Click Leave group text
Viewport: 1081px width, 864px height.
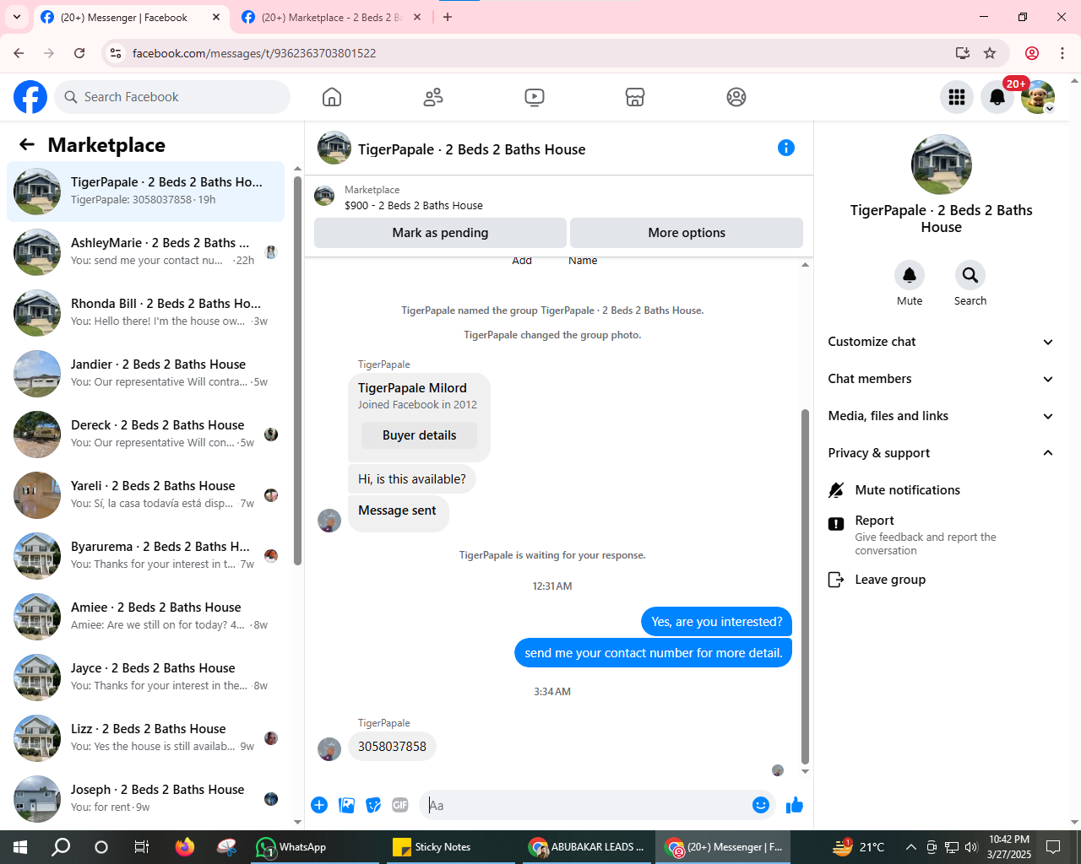click(890, 580)
